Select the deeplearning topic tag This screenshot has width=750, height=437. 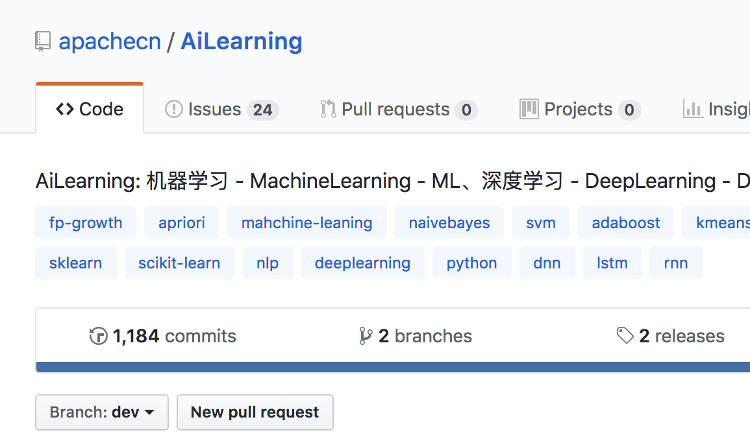362,263
